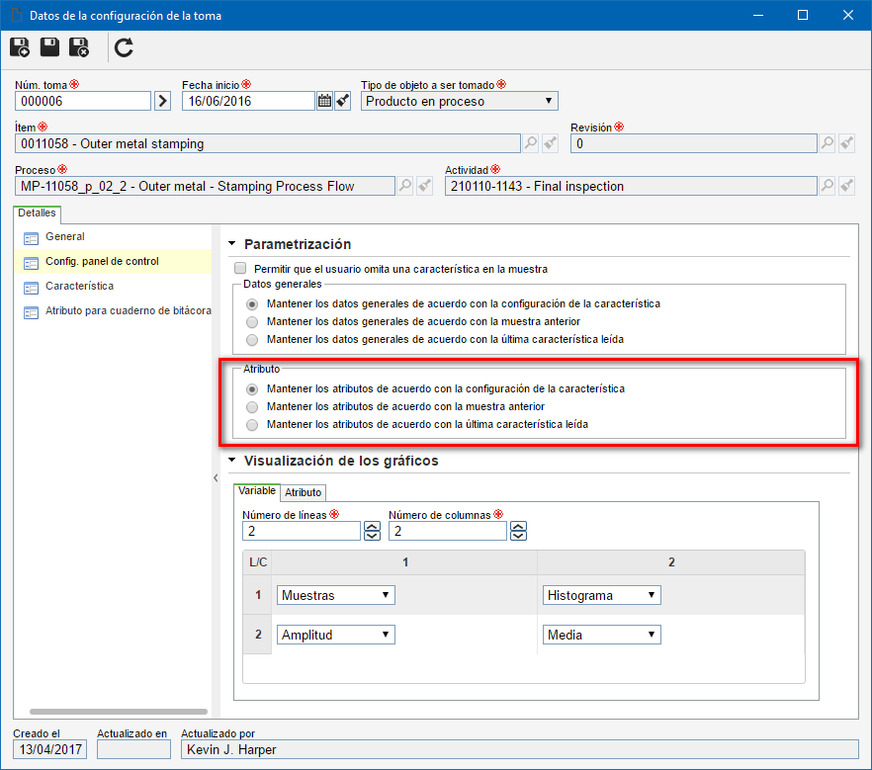Click the Actualizado por field Kevin J. Harper
Image resolution: width=872 pixels, height=770 pixels.
click(519, 749)
